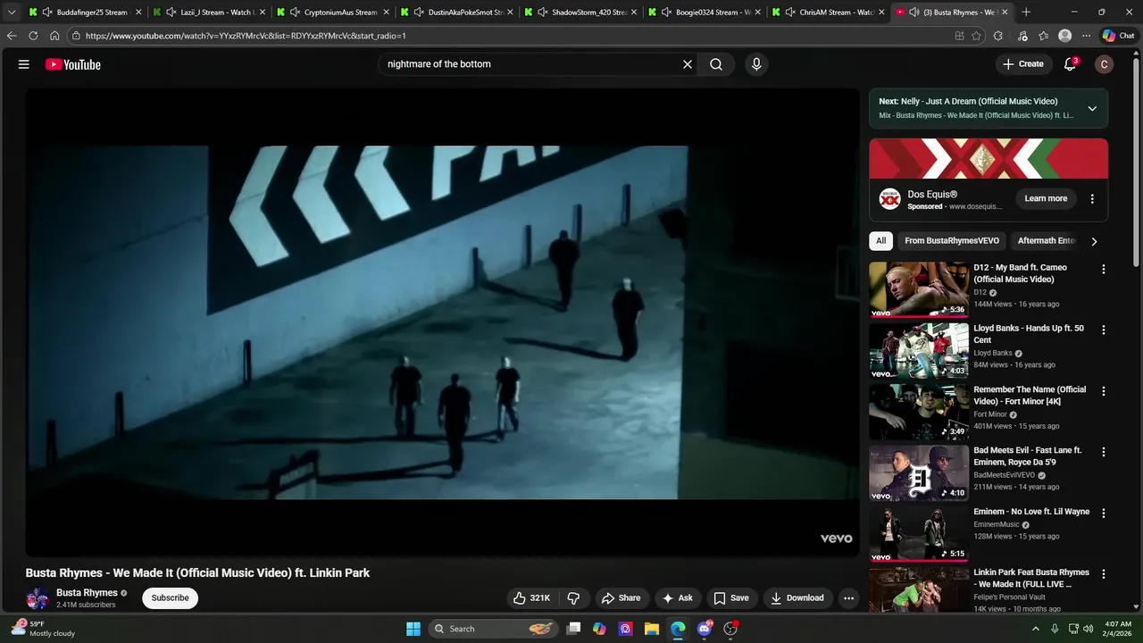Toggle audio on the Busta Rhymes tab
Screen dimensions: 1143x643
tap(914, 13)
